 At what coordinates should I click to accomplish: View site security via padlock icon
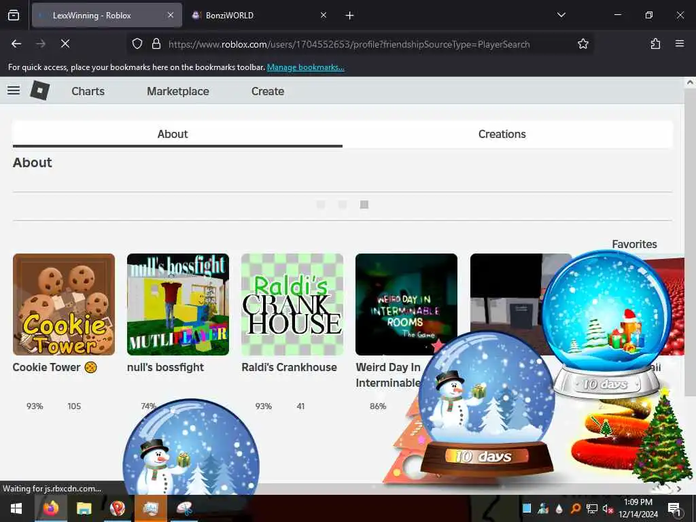156,43
